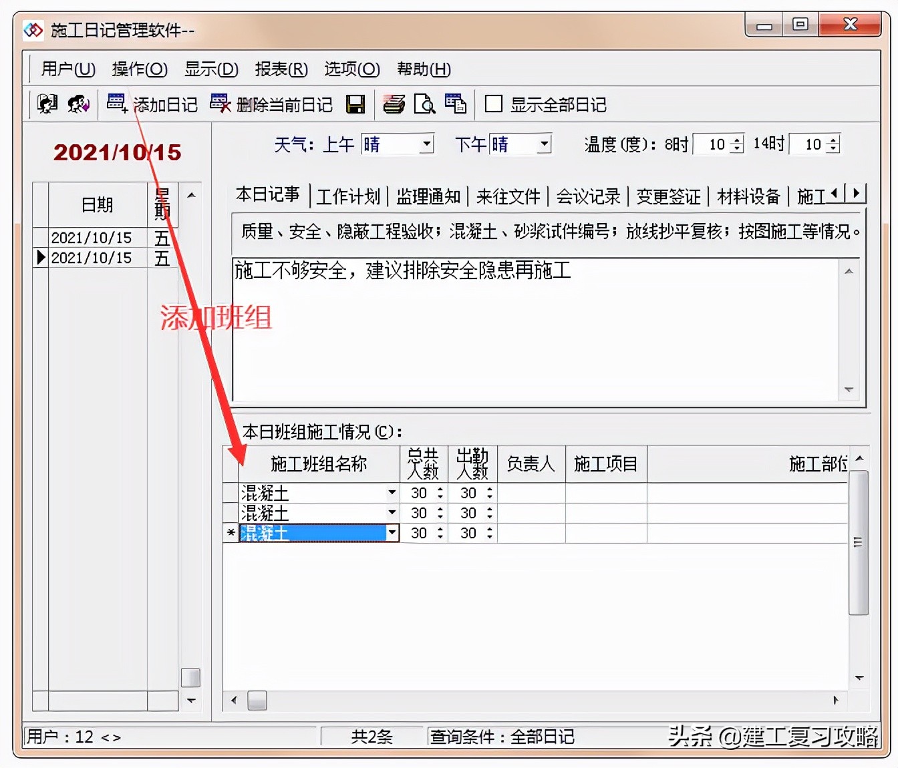The width and height of the screenshot is (898, 768).
Task: Click the export/copy icon on the toolbar
Action: point(456,104)
